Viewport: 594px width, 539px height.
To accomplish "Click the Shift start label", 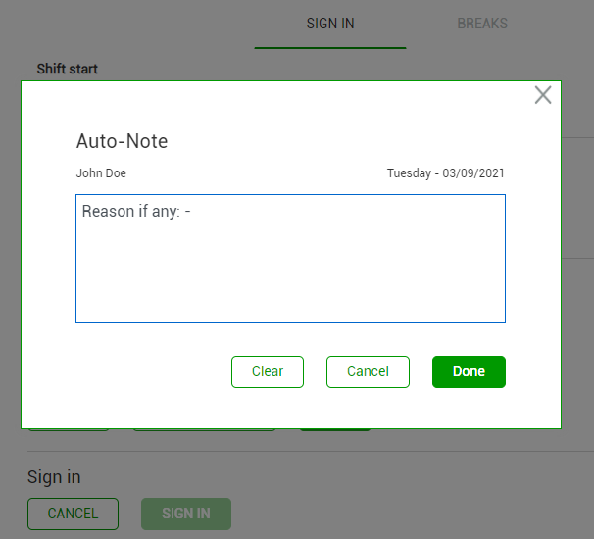I will [x=68, y=69].
